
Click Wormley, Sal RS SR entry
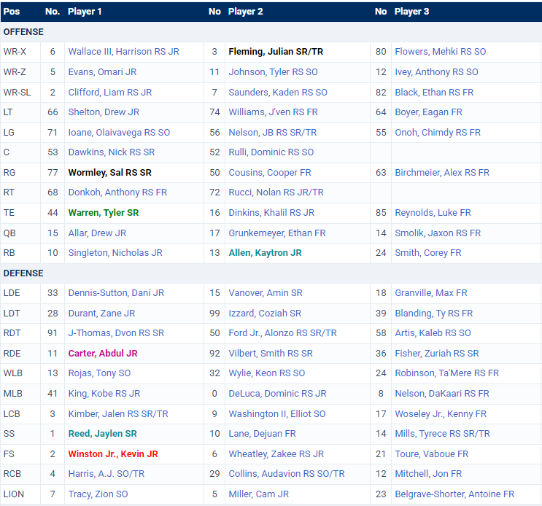pyautogui.click(x=111, y=173)
